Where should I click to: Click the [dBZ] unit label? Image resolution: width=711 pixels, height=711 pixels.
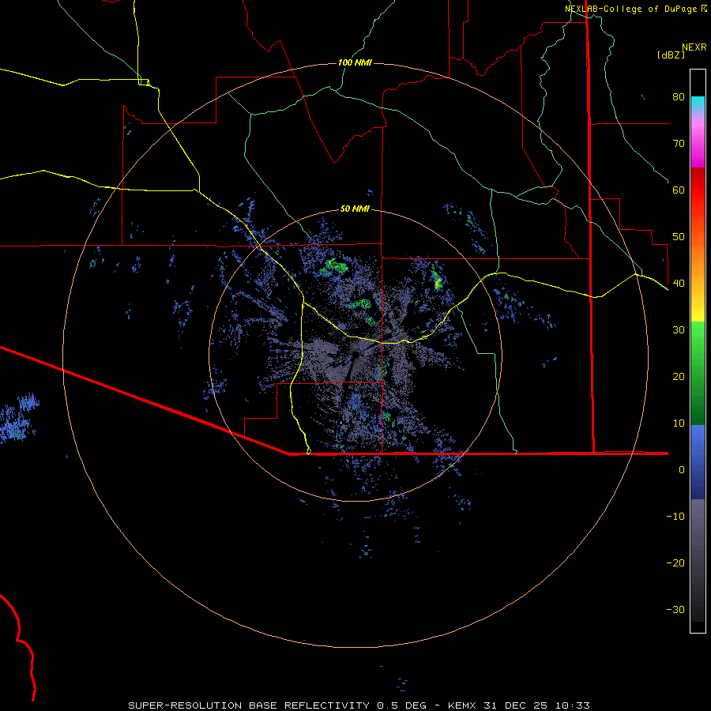pyautogui.click(x=671, y=55)
